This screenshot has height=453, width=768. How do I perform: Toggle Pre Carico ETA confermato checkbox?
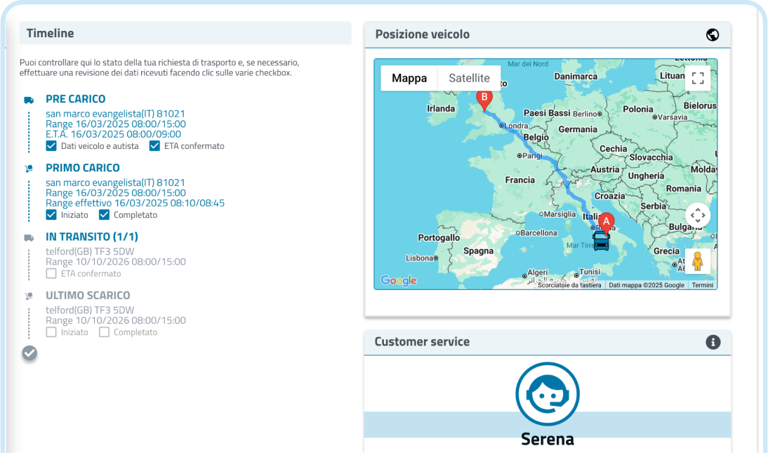coord(154,146)
